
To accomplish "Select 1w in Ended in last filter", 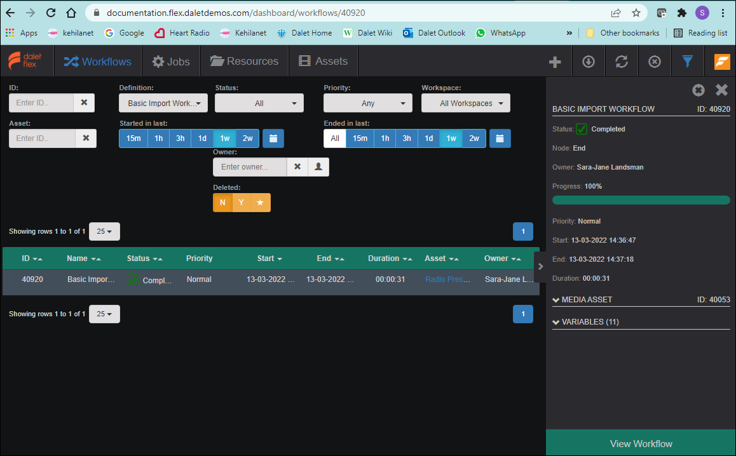I will 451,138.
